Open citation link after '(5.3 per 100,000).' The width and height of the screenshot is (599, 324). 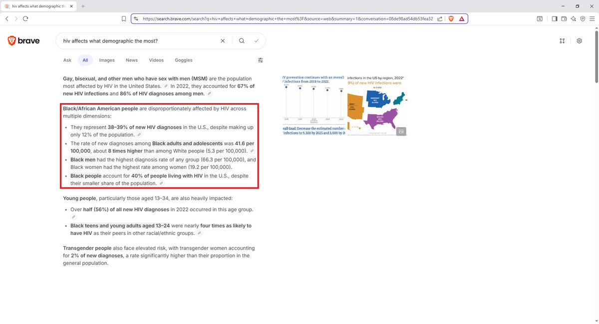pos(252,151)
